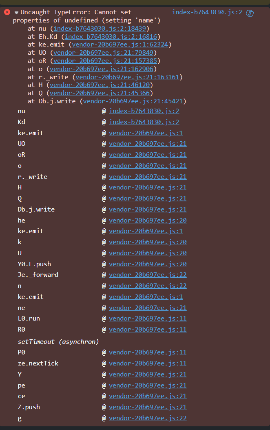Open source link for L0.run frame
Image resolution: width=270 pixels, height=430 pixels.
(148, 319)
